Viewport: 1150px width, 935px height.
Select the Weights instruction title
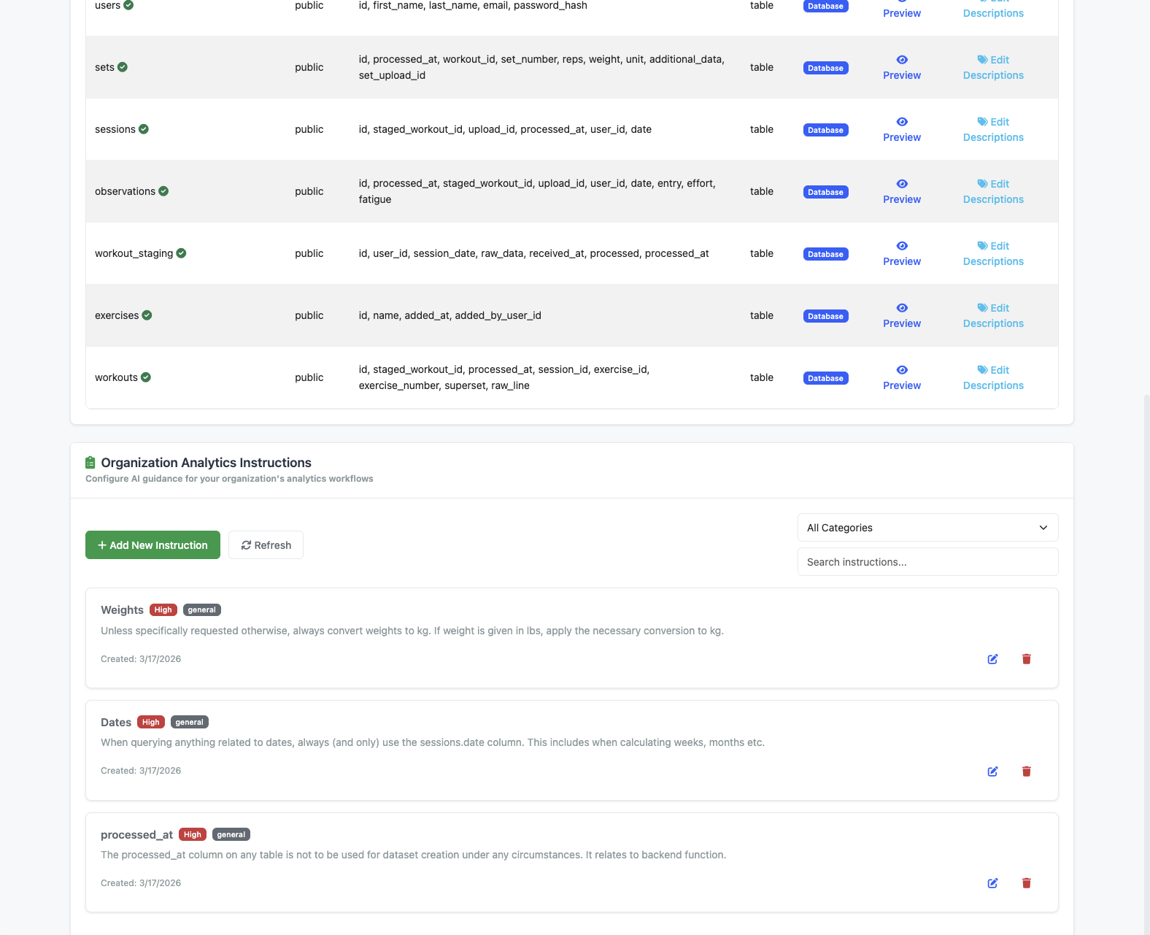pyautogui.click(x=122, y=610)
